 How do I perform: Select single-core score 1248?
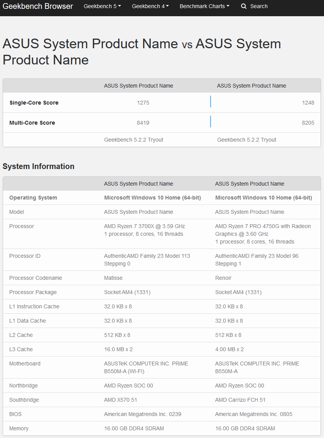pos(308,103)
